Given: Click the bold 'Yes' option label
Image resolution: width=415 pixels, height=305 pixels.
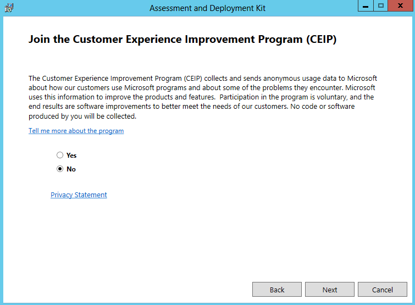Looking at the screenshot, I should [71, 156].
